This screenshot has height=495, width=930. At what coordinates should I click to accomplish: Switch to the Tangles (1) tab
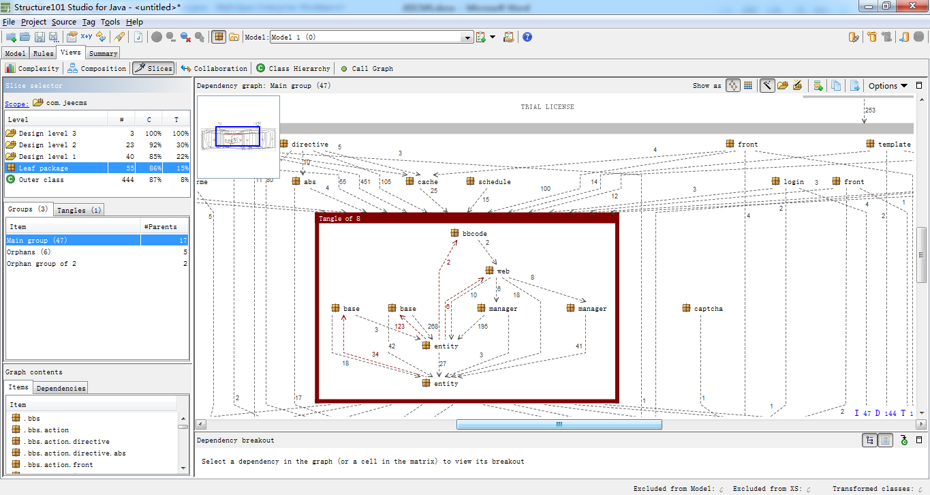coord(79,210)
